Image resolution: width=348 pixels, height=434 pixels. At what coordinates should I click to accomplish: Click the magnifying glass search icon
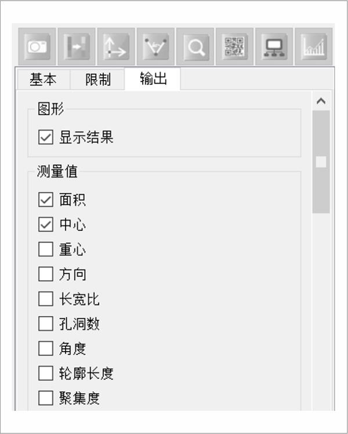(195, 47)
